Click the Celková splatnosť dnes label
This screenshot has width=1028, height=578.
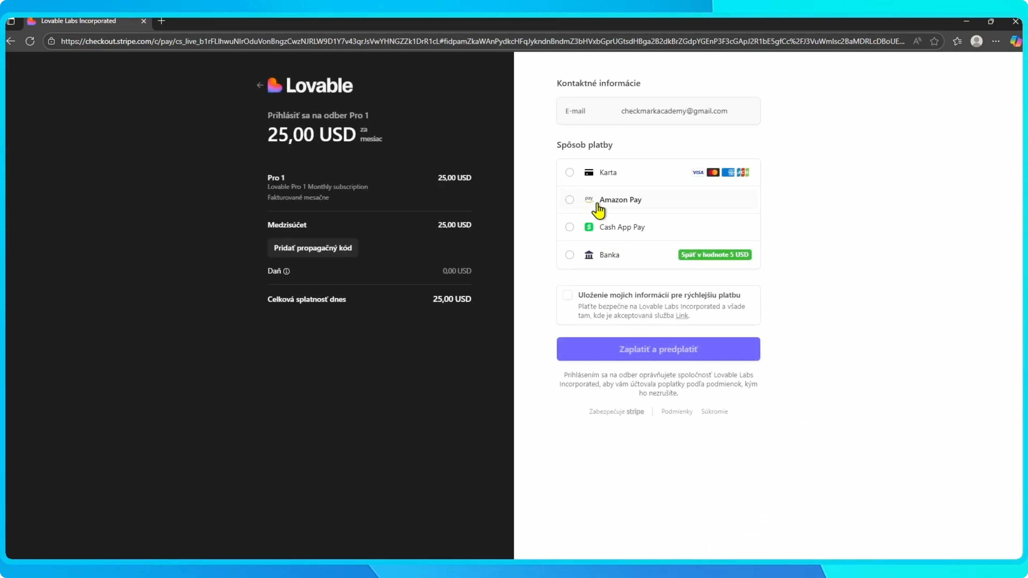point(306,299)
